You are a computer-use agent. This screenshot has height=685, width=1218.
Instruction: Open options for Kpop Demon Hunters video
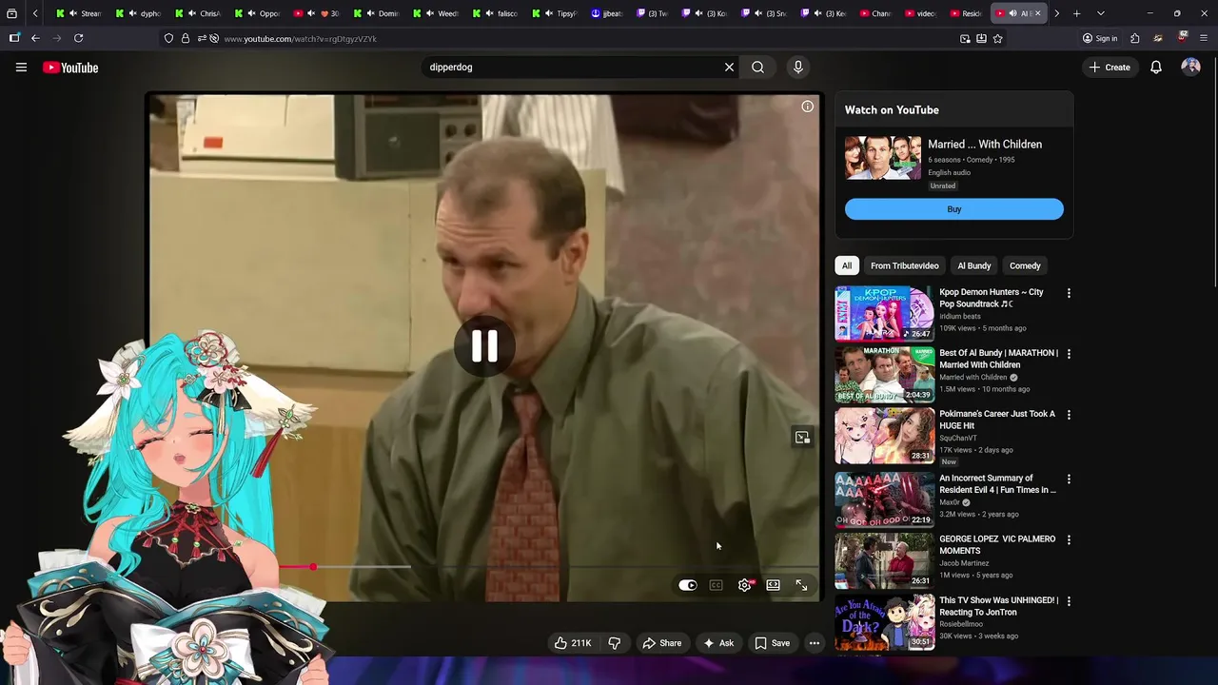point(1069,293)
